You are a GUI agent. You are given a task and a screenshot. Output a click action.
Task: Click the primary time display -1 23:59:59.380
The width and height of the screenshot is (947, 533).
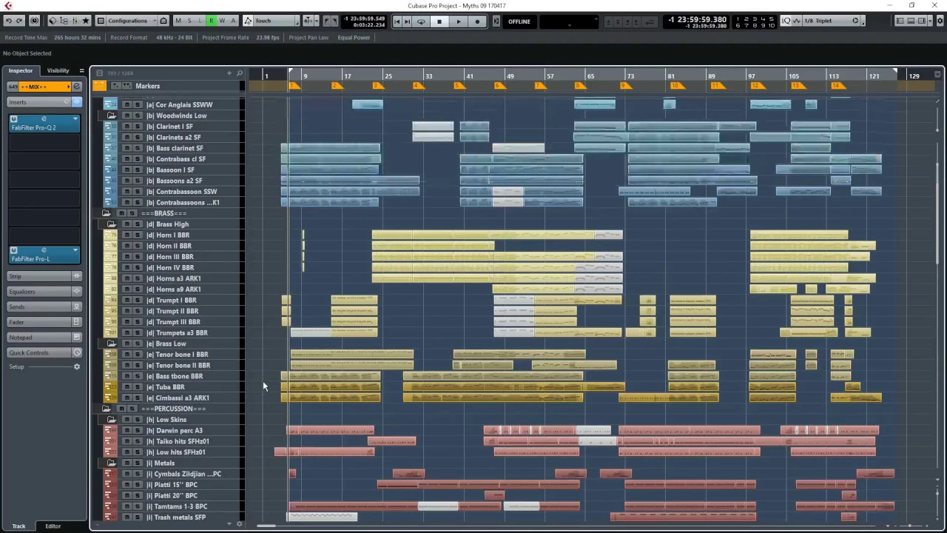point(698,19)
